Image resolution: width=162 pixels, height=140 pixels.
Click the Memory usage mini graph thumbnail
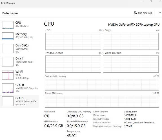tap(8, 36)
